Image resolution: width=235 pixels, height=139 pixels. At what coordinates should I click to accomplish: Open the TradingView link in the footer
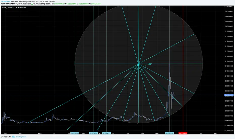tap(21, 137)
